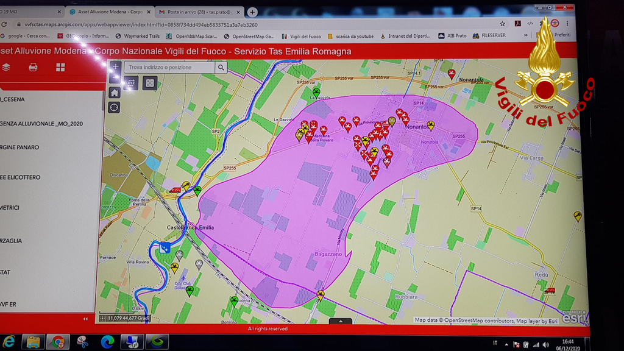Zoom in with the plus button
Screen dimensions: 624x351
115,66
